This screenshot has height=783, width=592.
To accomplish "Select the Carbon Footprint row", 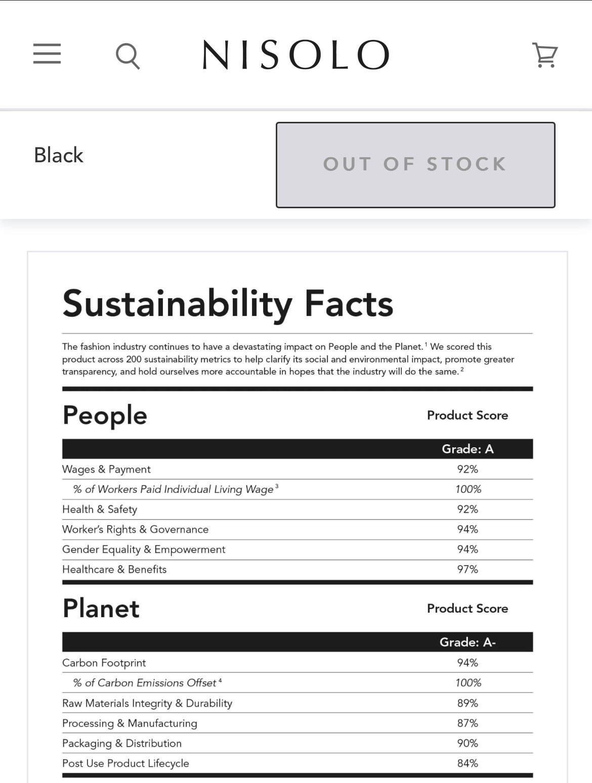I will pyautogui.click(x=298, y=663).
